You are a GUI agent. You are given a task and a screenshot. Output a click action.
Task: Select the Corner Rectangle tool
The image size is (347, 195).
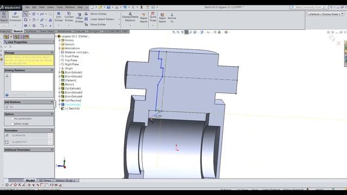point(25,20)
